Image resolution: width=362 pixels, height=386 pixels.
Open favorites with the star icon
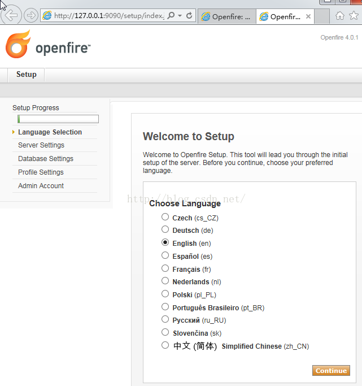pyautogui.click(x=354, y=15)
